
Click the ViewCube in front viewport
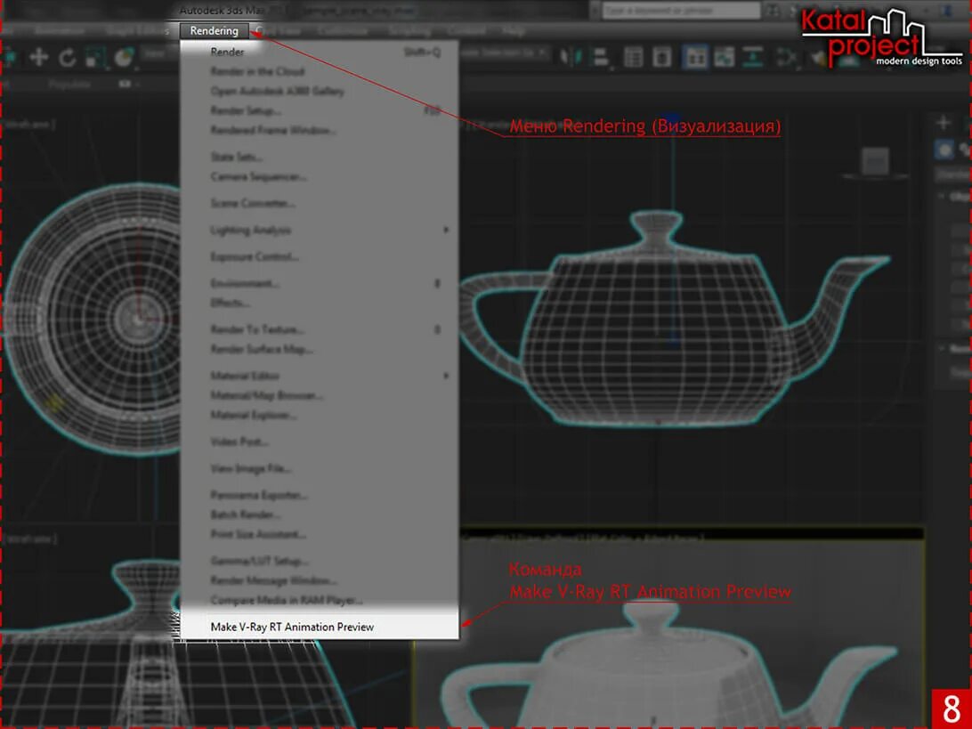[875, 161]
